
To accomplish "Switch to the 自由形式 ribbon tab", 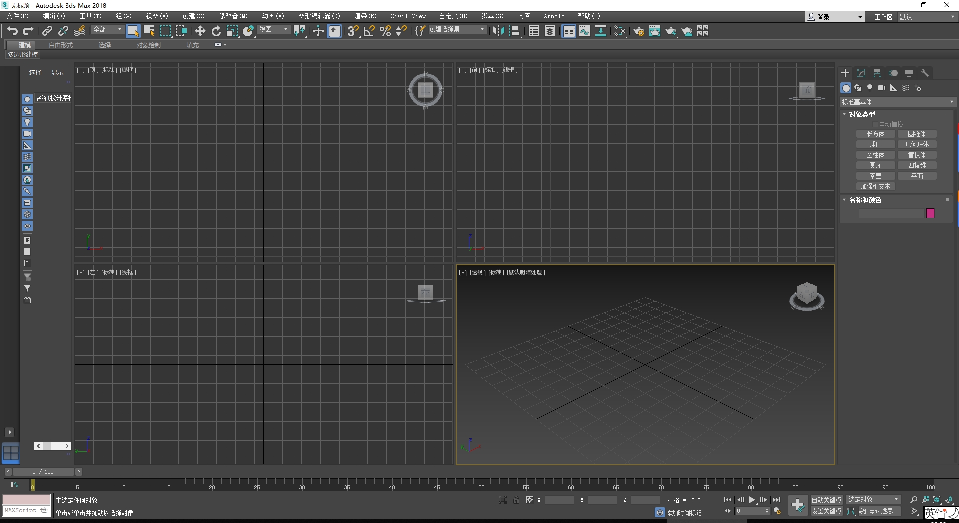I will point(60,44).
